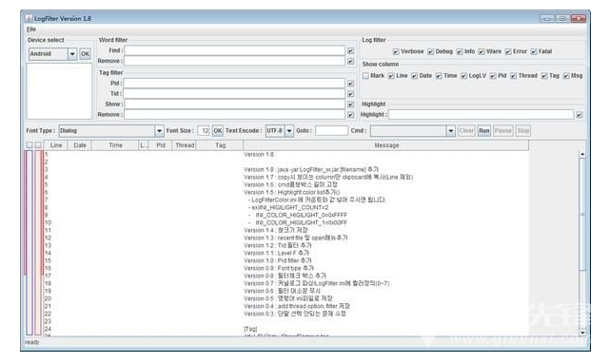Click the Goto input field

331,131
